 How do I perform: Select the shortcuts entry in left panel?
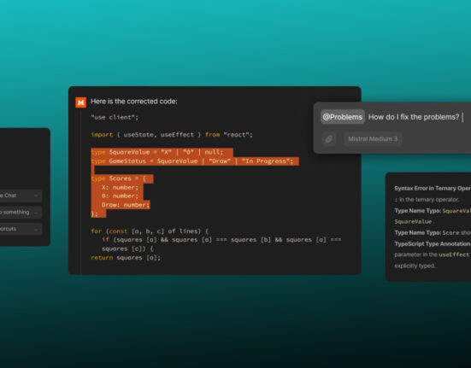(x=21, y=229)
